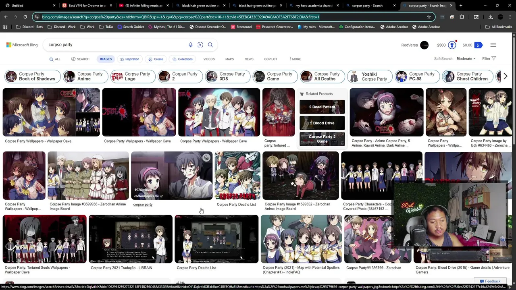Visual search icon on hovered 1920×1080 image
Screen dimensions: 516x290
coord(206,158)
